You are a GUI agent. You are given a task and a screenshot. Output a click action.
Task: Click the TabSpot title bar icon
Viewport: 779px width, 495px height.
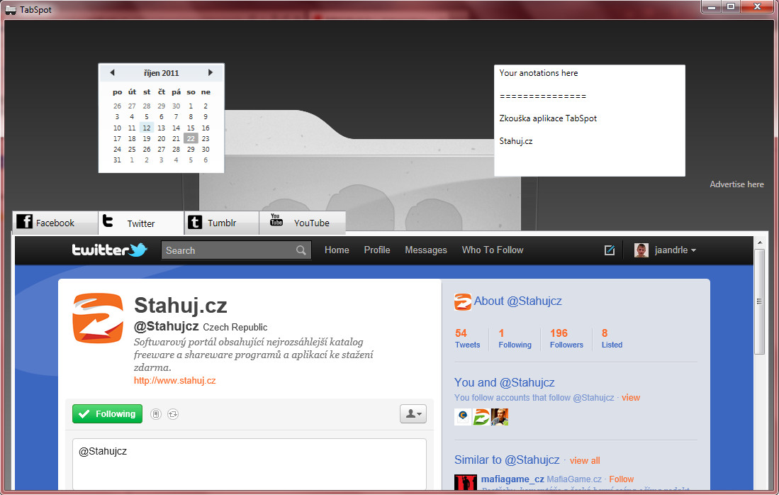11,10
